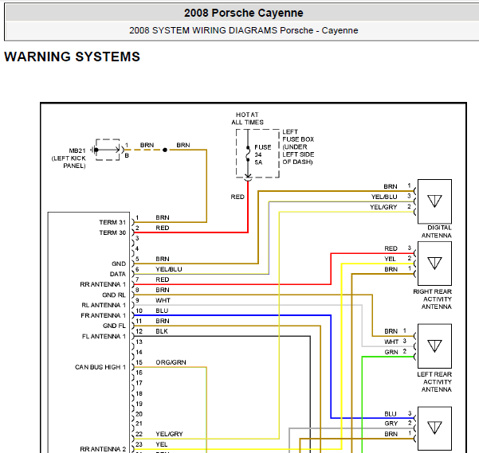
Task: Click the 'TERM 30' pin label
Action: pos(112,232)
